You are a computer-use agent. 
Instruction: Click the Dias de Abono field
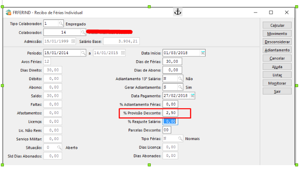(172, 70)
